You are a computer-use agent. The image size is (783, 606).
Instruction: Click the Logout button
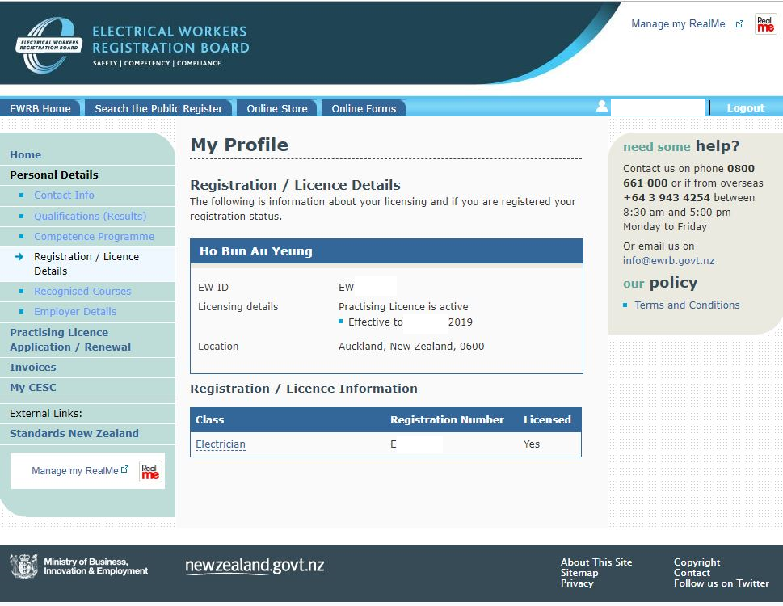pyautogui.click(x=744, y=107)
